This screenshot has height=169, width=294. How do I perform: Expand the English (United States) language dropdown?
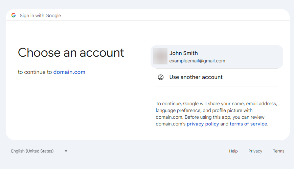(39, 151)
